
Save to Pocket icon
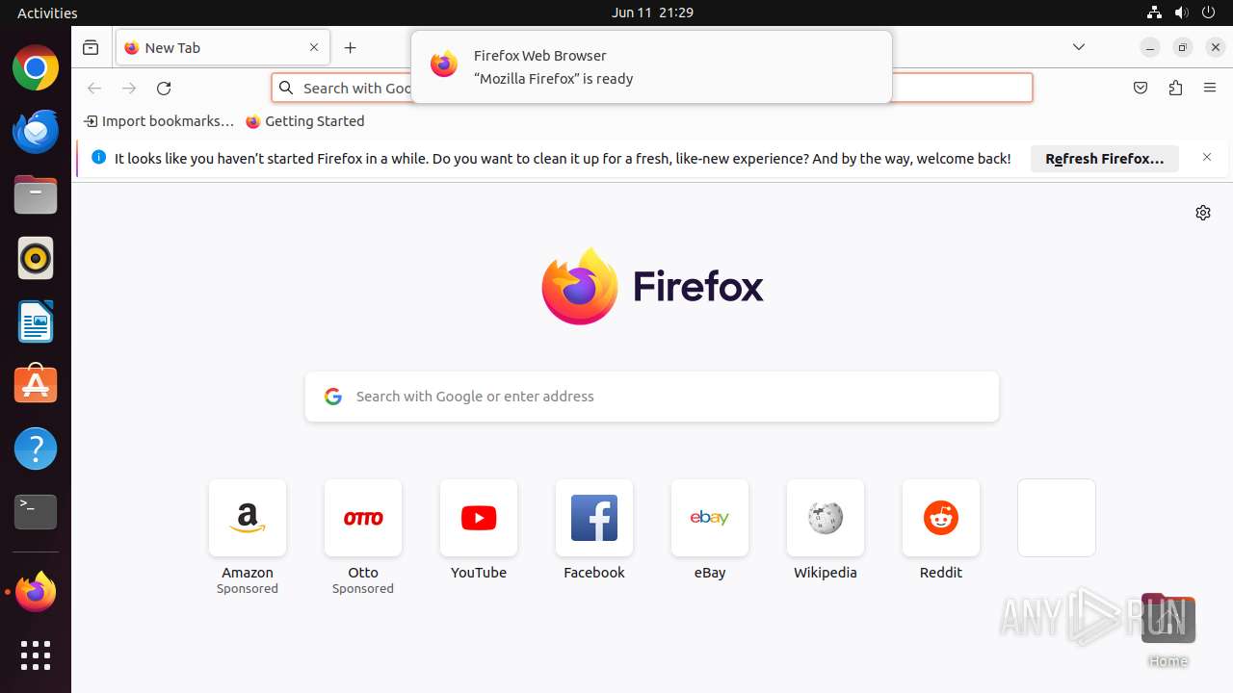(x=1141, y=89)
